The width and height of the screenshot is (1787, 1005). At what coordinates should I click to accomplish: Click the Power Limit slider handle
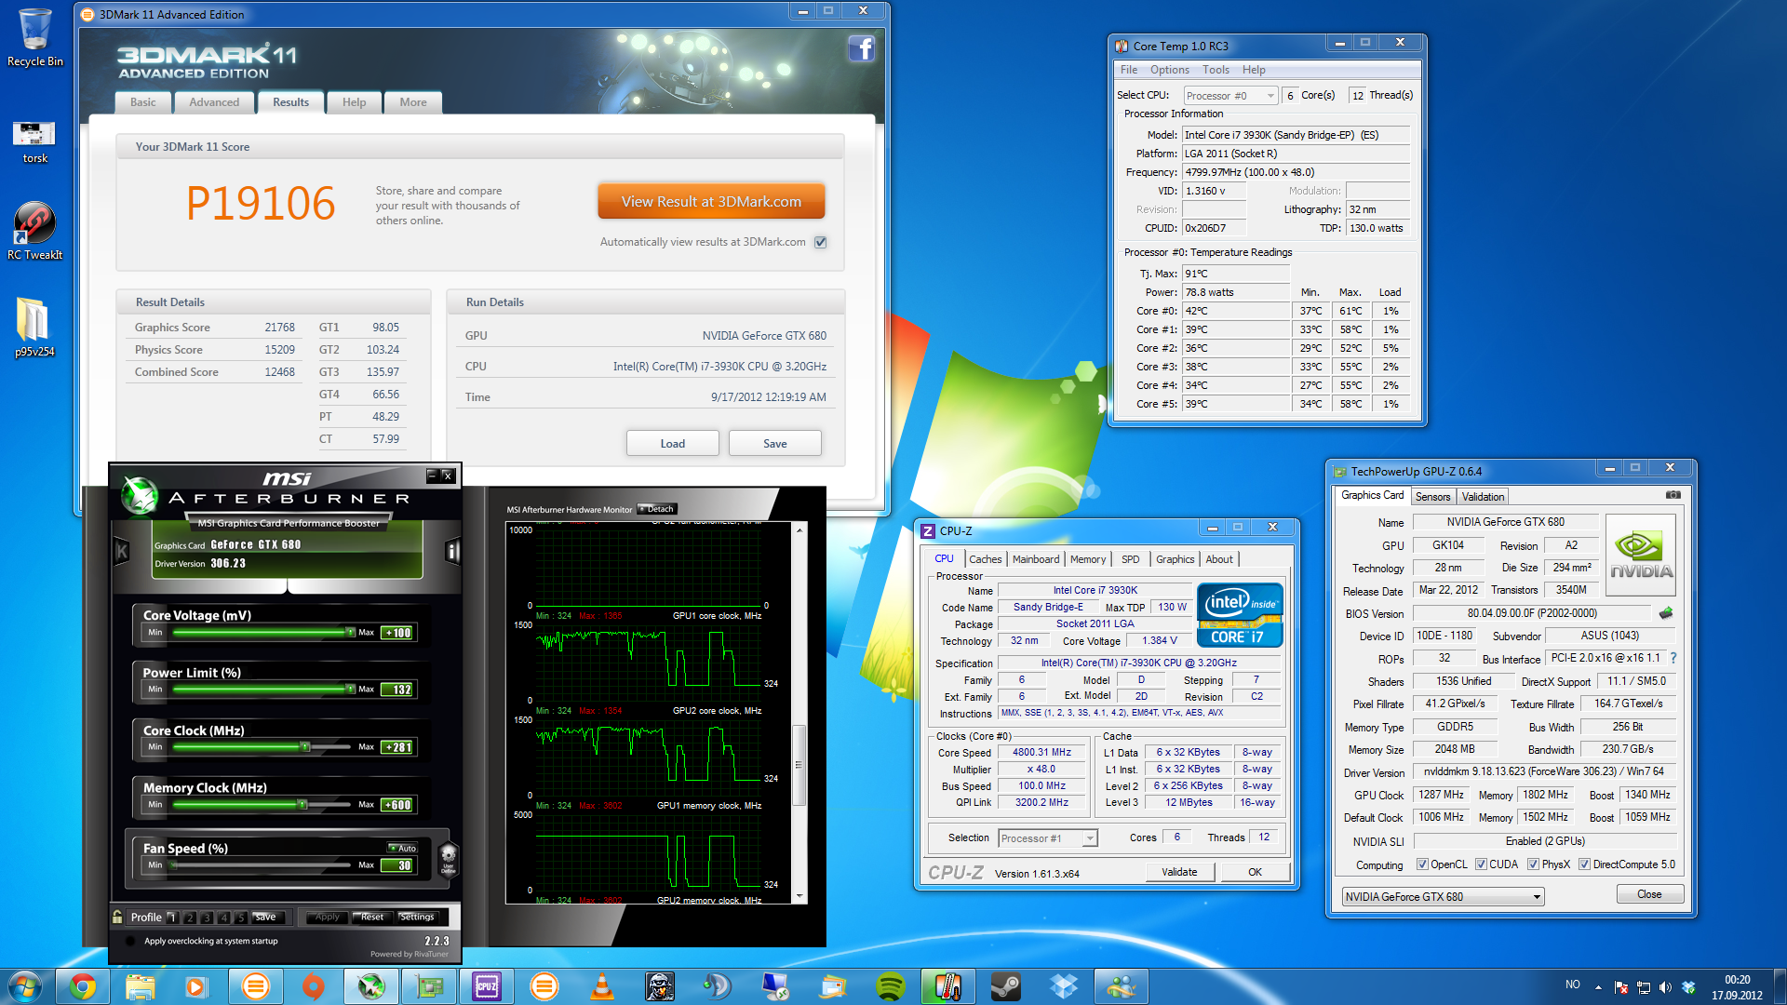tap(350, 689)
